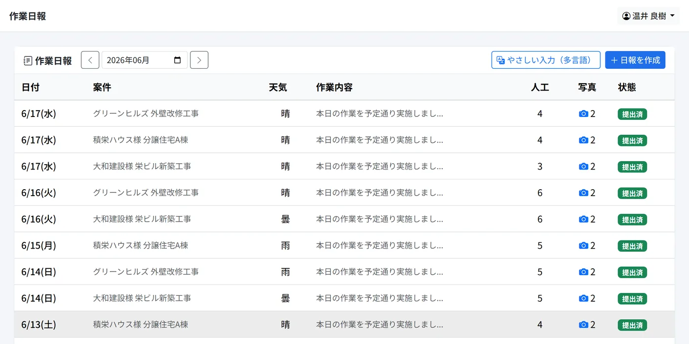689x344 pixels.
Task: Click 提出済 badge for 6/13 積栄ハウス様 分譲住宅A棟
Action: coord(632,325)
